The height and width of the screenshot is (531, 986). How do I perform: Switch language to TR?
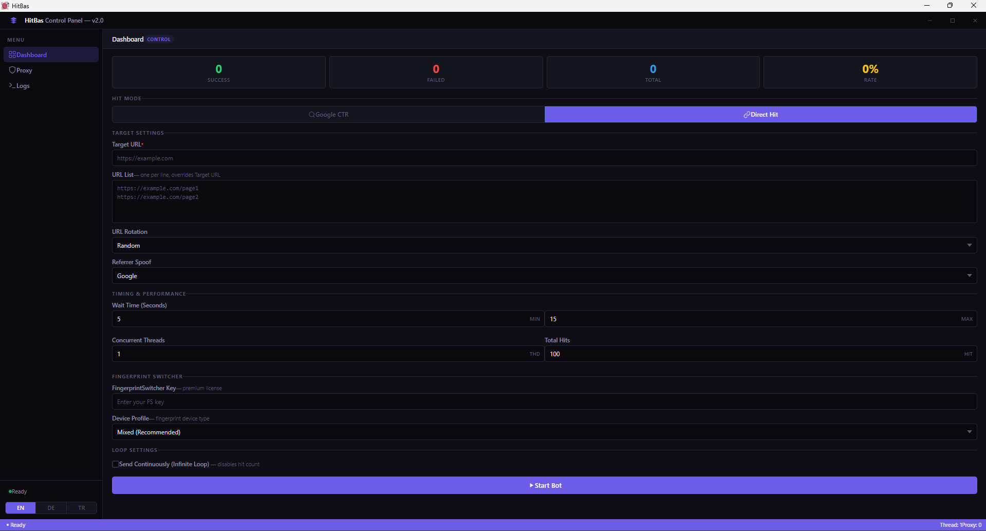pyautogui.click(x=81, y=507)
